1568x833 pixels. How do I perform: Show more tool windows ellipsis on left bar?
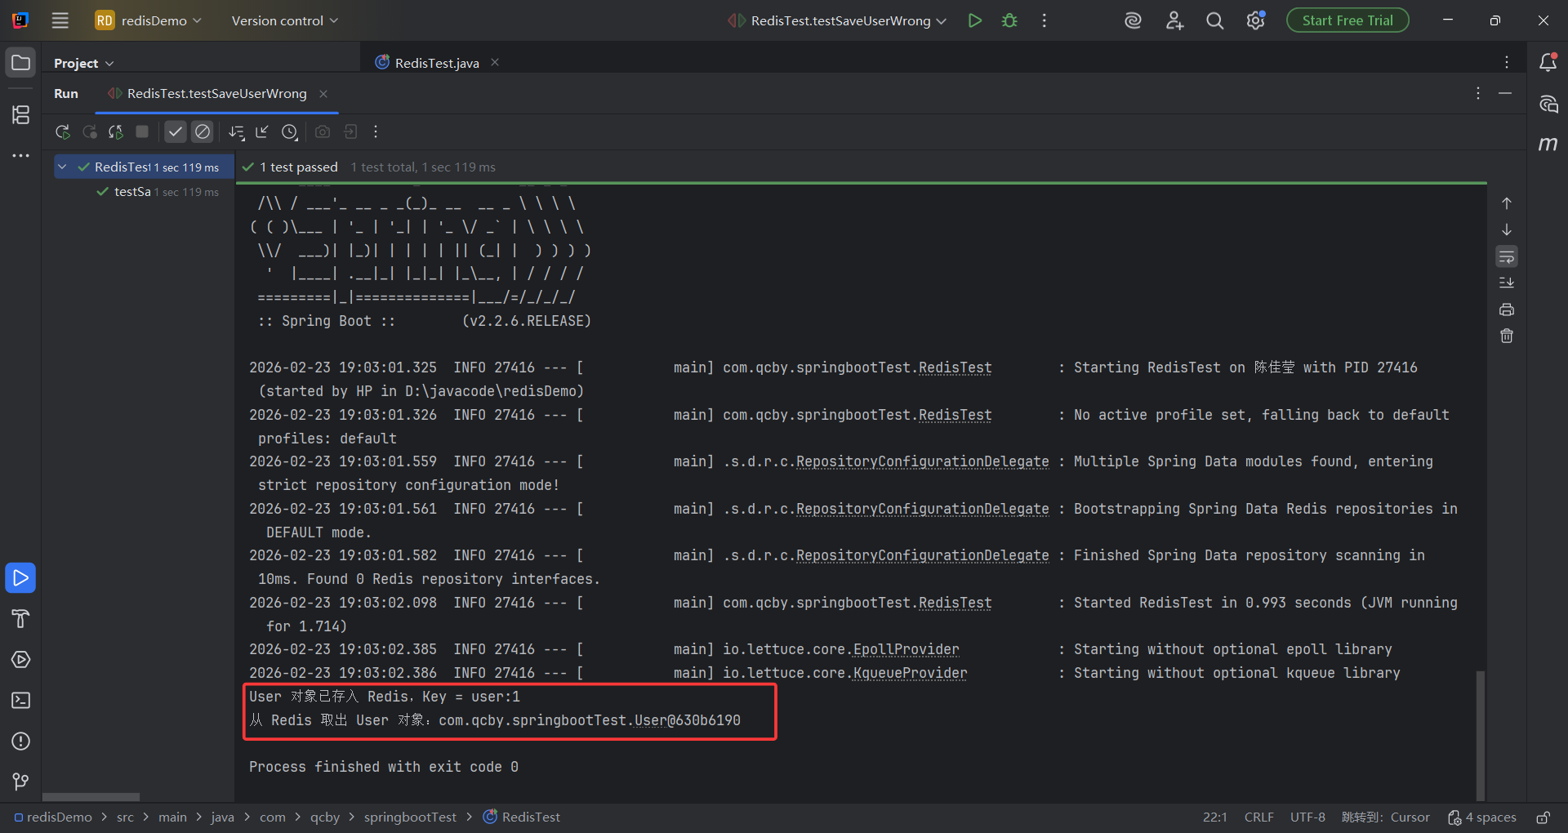click(x=20, y=155)
